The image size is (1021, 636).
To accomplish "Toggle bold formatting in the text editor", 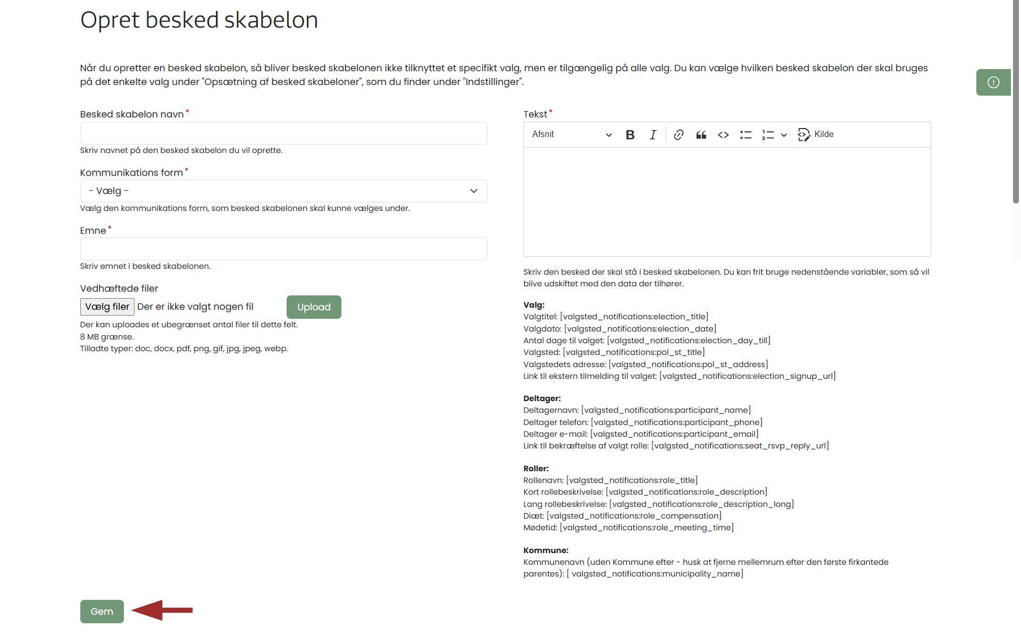I will (630, 135).
